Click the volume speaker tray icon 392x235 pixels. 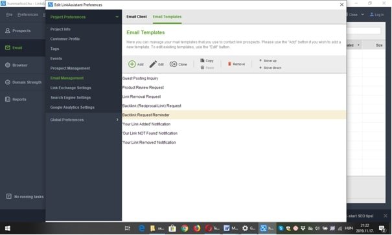317,229
